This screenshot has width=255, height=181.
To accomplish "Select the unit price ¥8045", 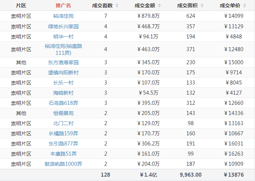I will point(234,83).
